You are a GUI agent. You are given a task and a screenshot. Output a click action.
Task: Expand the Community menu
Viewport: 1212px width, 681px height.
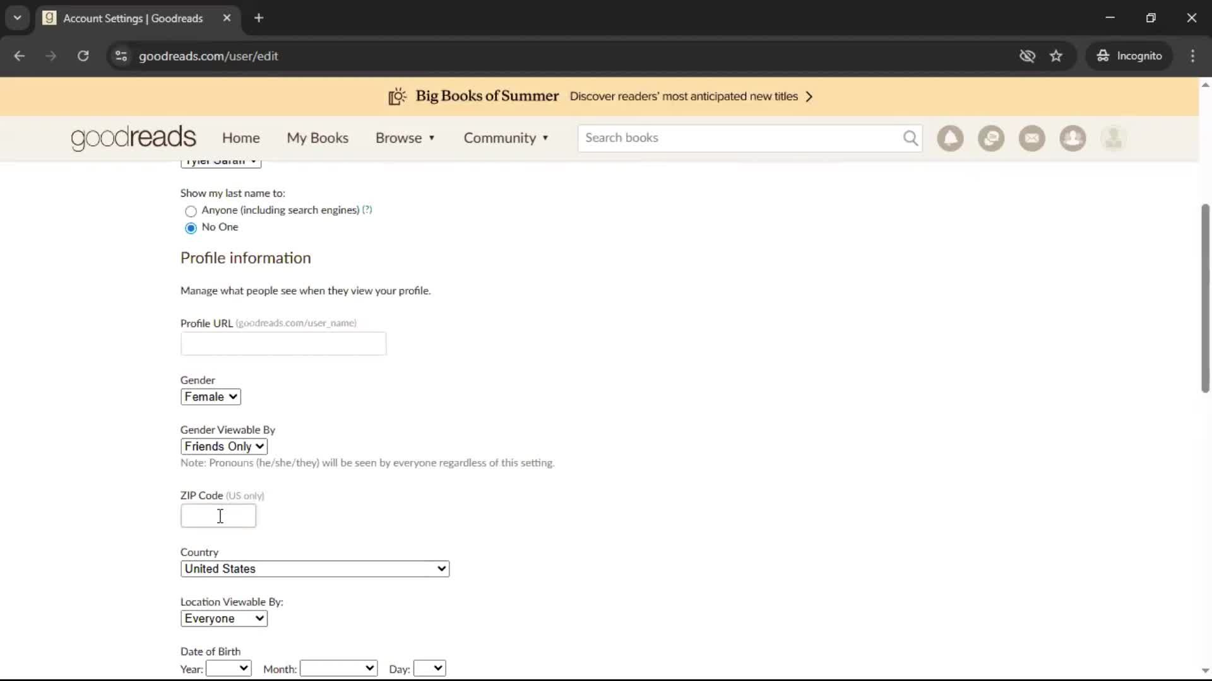click(x=506, y=138)
